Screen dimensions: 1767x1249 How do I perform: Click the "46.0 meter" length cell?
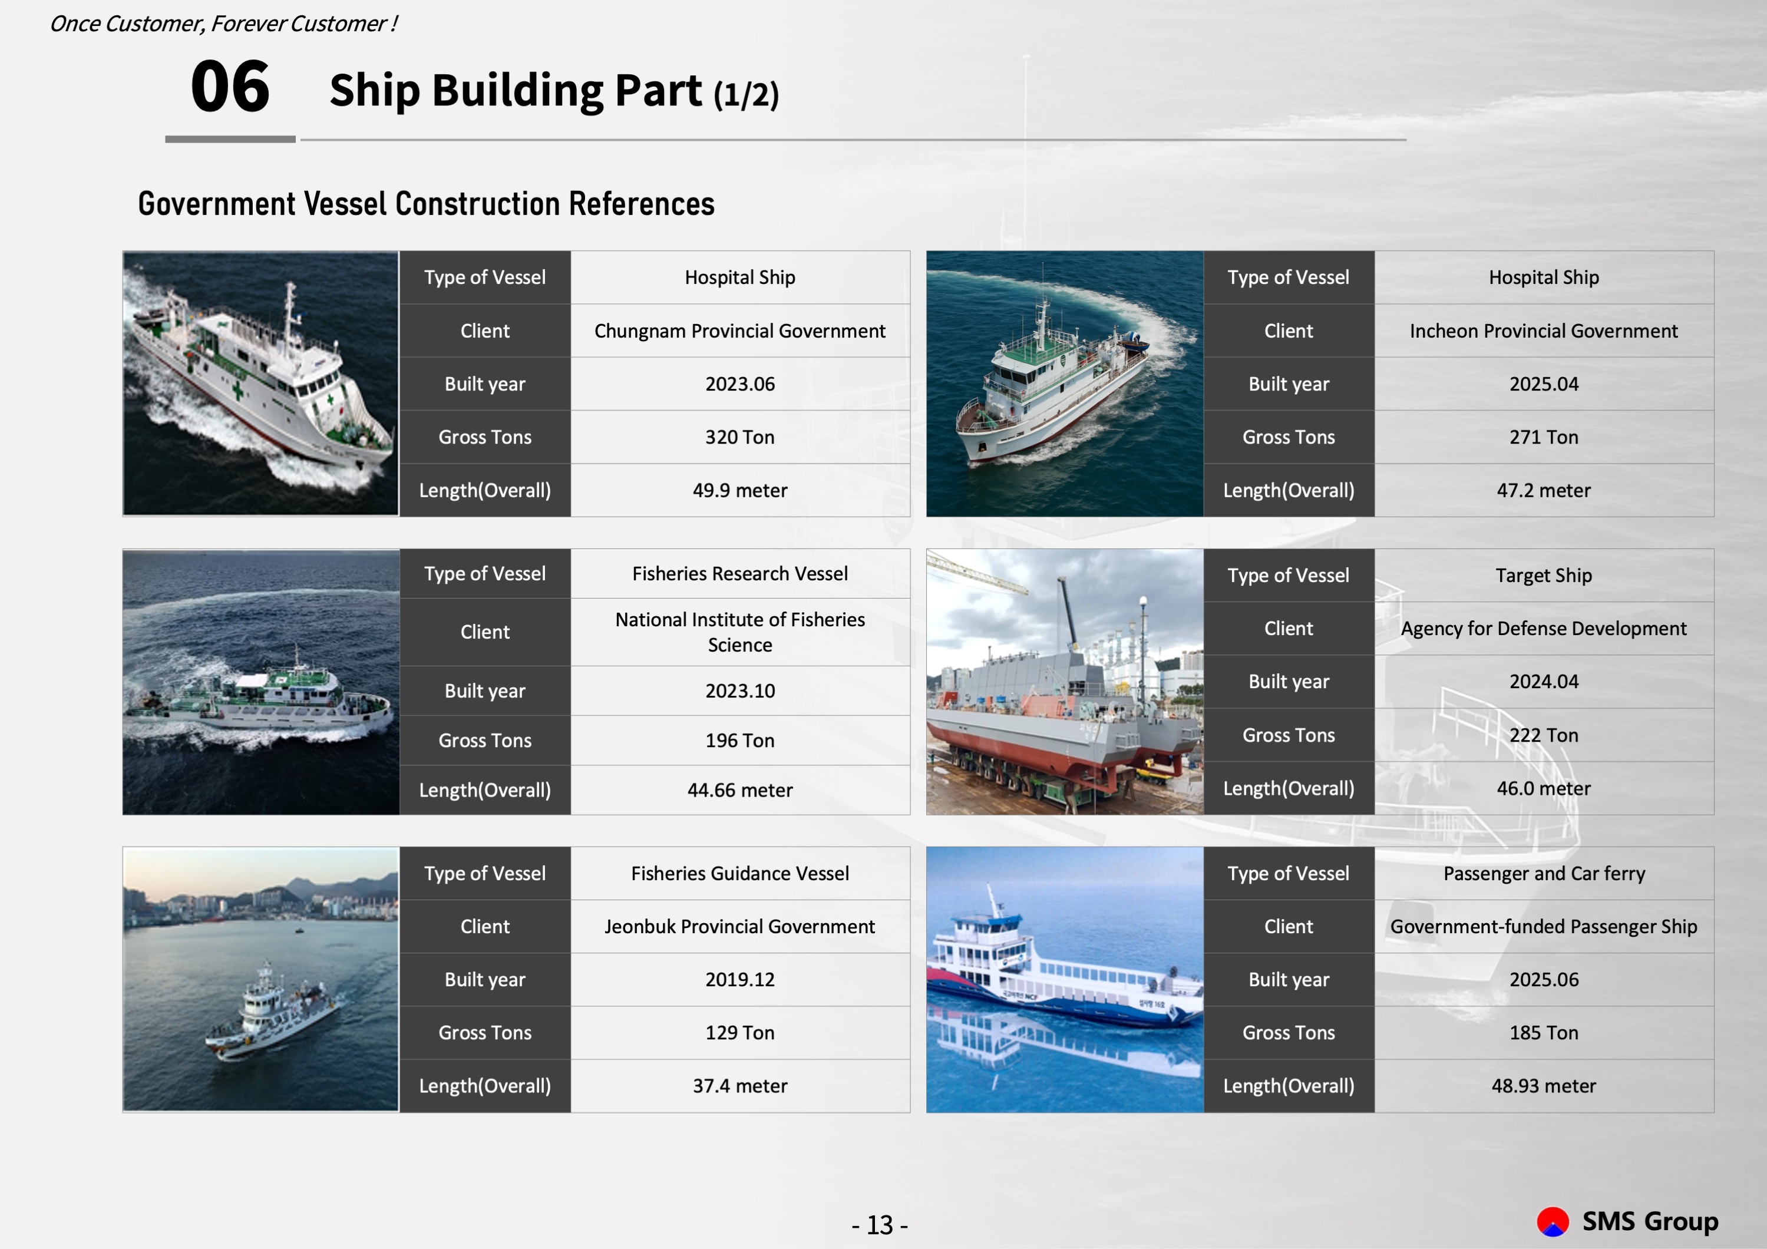[1544, 788]
